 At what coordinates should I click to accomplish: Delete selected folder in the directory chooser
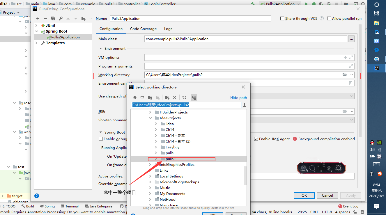click(x=175, y=97)
